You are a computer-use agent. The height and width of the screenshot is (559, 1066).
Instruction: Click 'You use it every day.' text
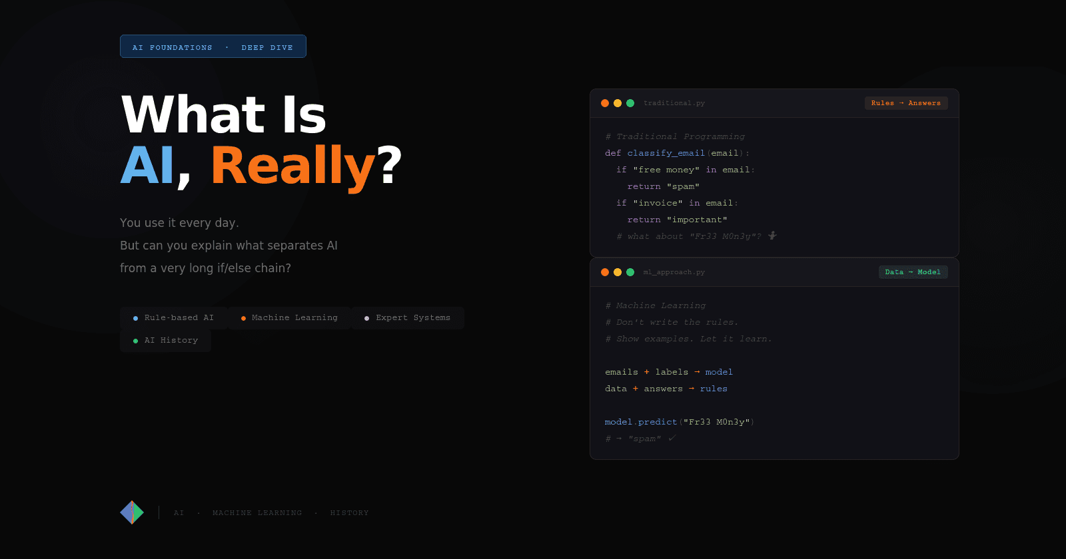179,223
